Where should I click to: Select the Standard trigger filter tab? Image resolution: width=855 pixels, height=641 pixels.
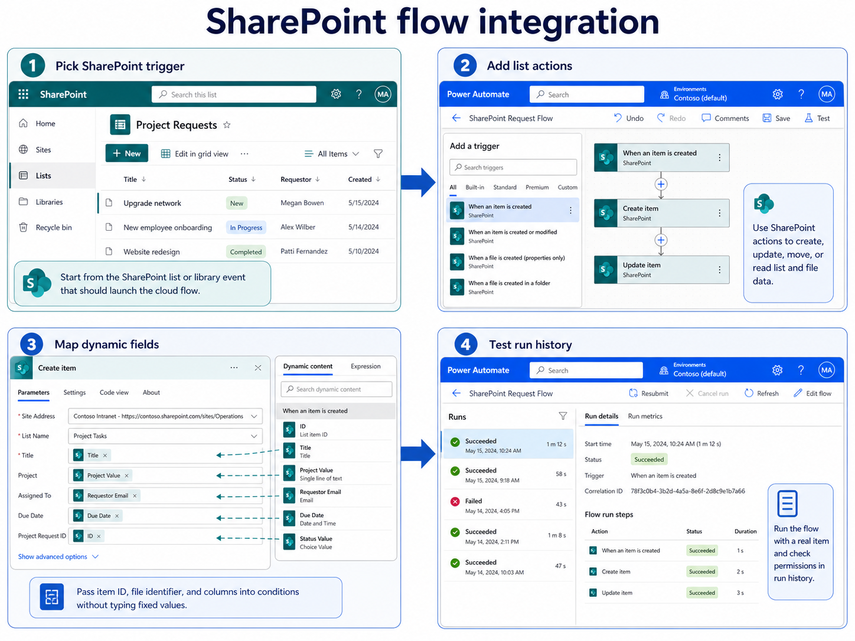tap(505, 187)
